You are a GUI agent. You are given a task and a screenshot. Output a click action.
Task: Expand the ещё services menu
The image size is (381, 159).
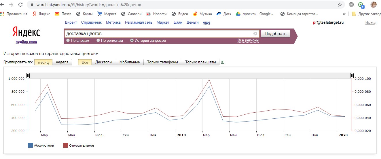click(206, 22)
